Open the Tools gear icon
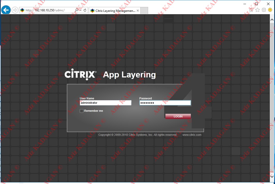 [x=264, y=10]
